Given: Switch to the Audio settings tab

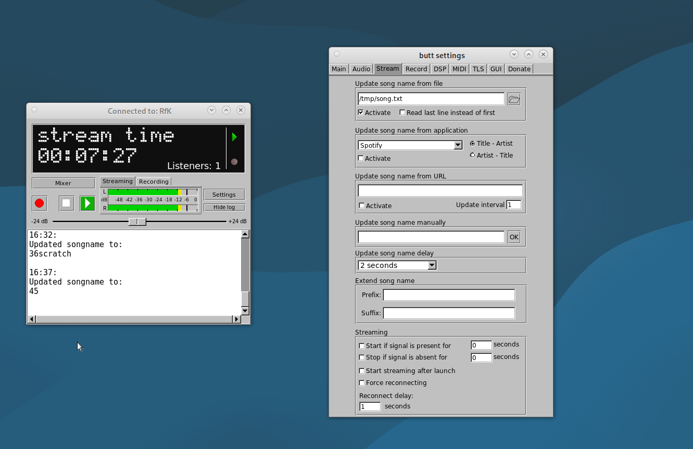Looking at the screenshot, I should click(x=361, y=69).
